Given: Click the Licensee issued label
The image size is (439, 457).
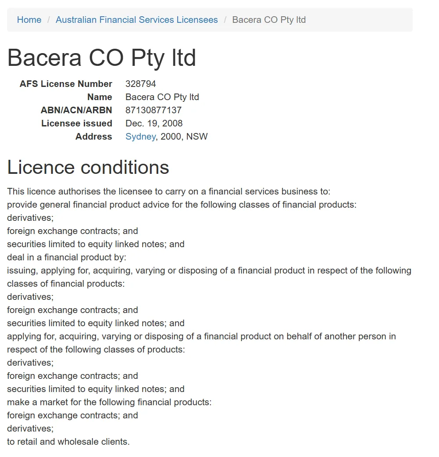Looking at the screenshot, I should point(77,123).
